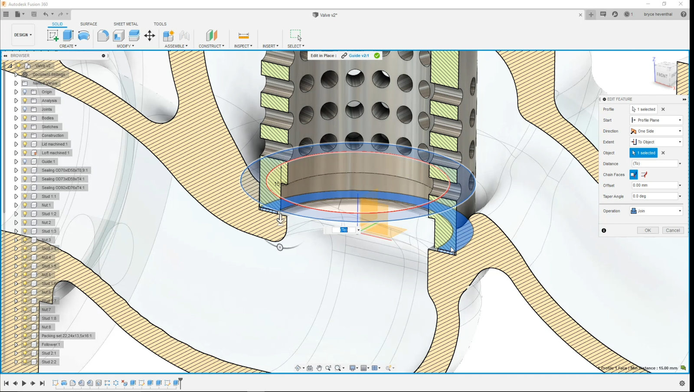This screenshot has height=392, width=694.
Task: Click the Offset value input field
Action: 654,185
